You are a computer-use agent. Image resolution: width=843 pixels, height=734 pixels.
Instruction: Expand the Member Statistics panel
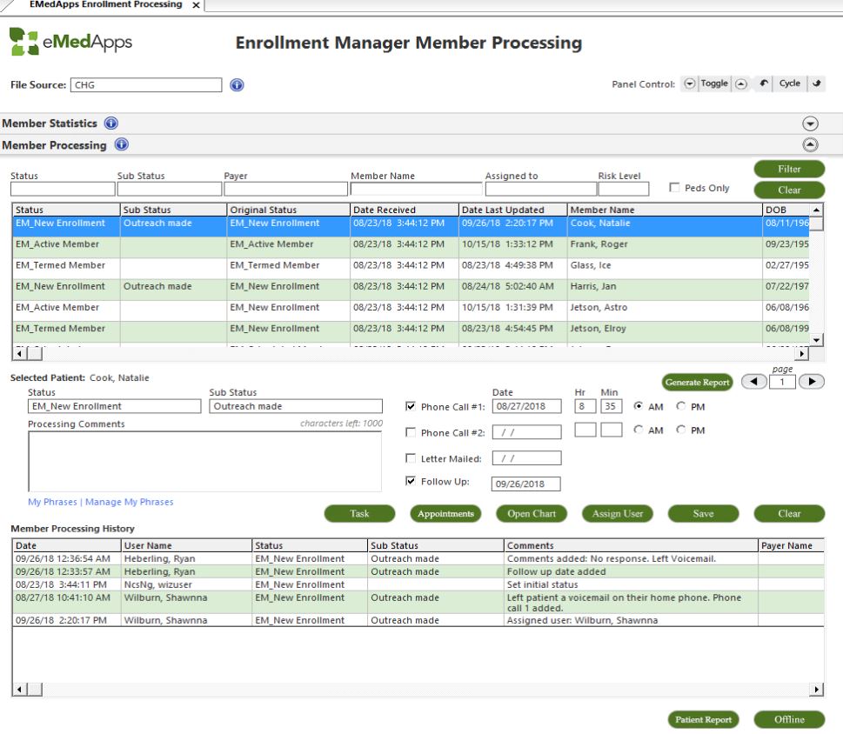pyautogui.click(x=810, y=123)
